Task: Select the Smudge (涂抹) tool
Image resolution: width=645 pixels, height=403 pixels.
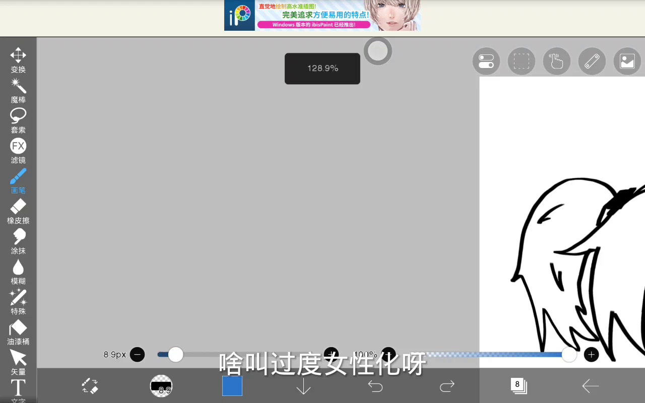Action: point(18,241)
